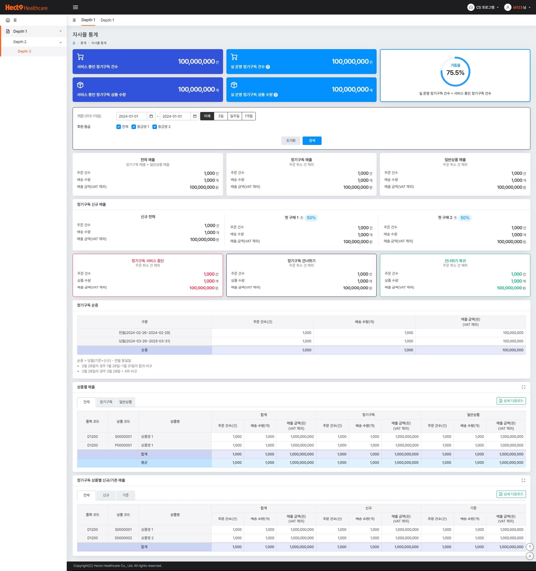Collapse the Depth 2 sidebar chevron
536x571 pixels.
(x=61, y=42)
